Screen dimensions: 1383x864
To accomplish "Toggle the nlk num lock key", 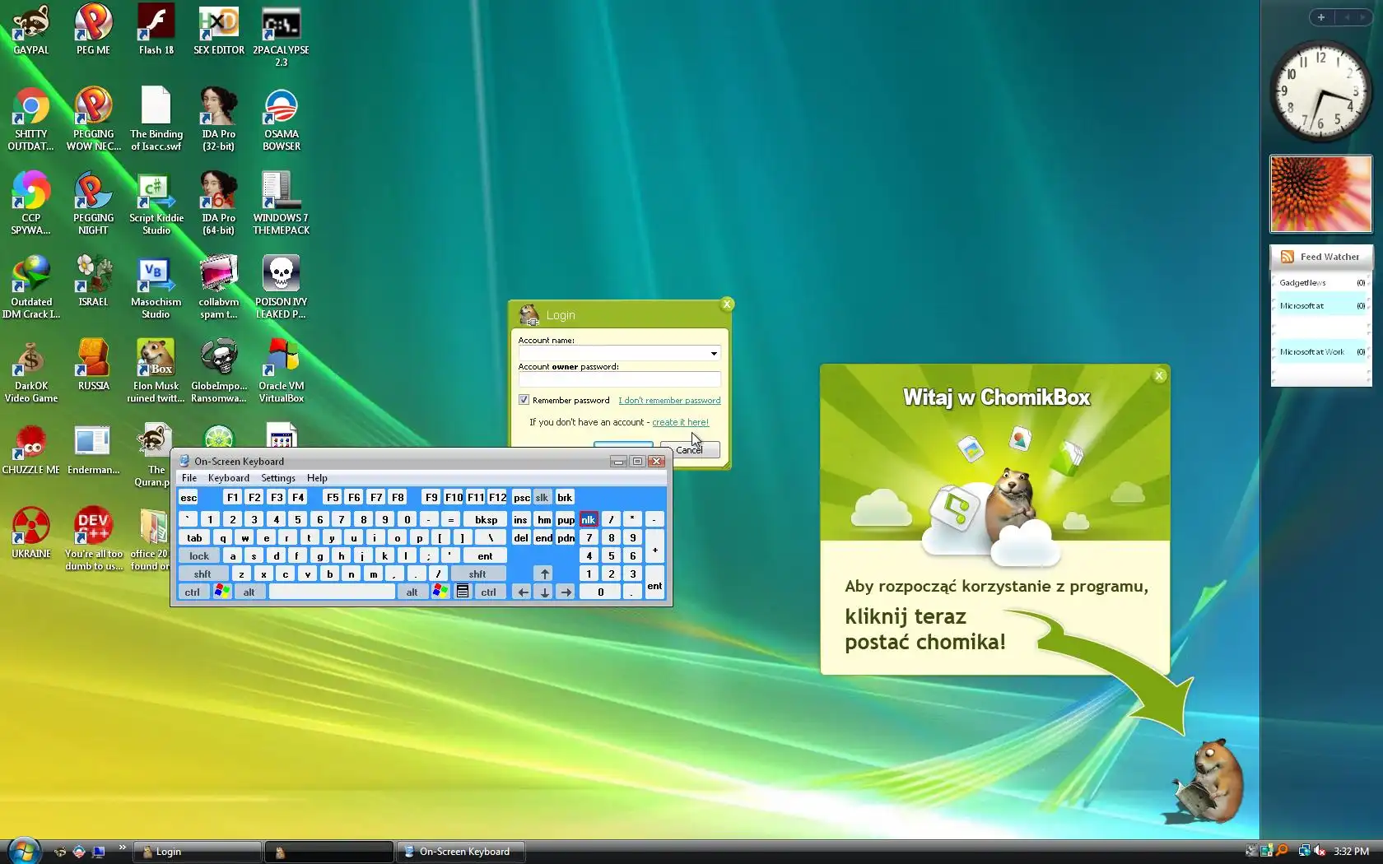I will pos(588,519).
